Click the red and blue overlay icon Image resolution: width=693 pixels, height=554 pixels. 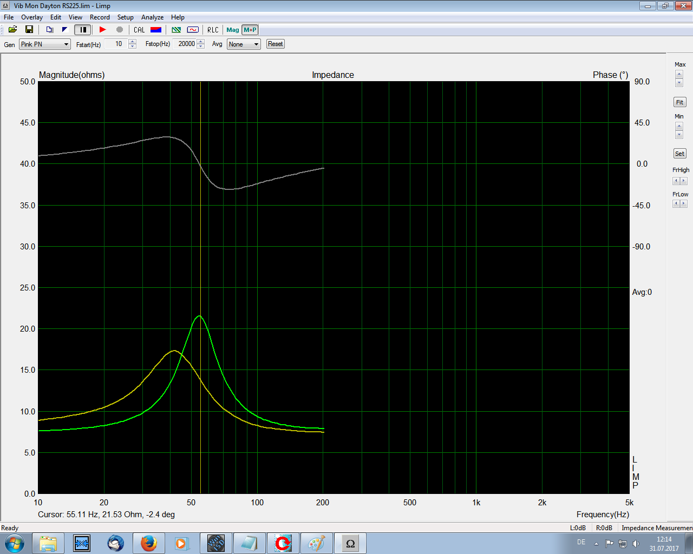156,30
